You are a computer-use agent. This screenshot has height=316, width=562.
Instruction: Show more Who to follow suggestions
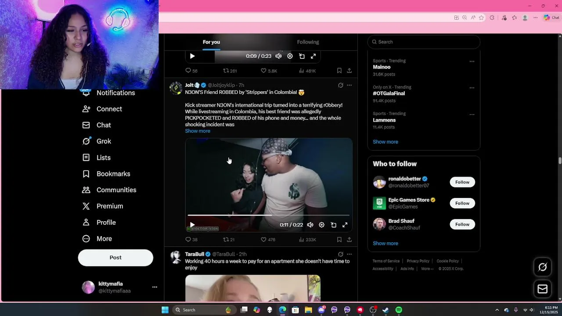(x=385, y=244)
